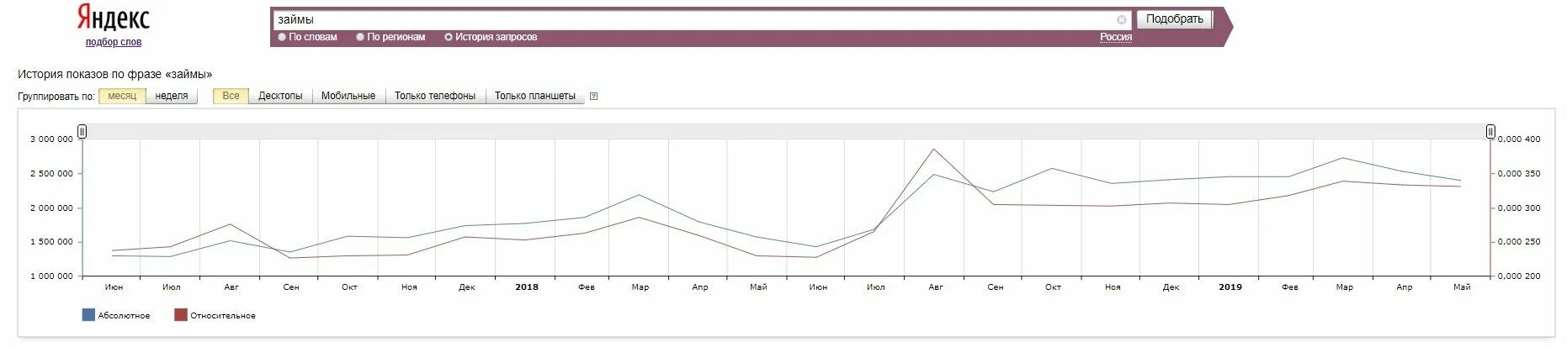Click the 'История показов по фразе «займы»' heading
The image size is (1567, 347).
[x=115, y=75]
